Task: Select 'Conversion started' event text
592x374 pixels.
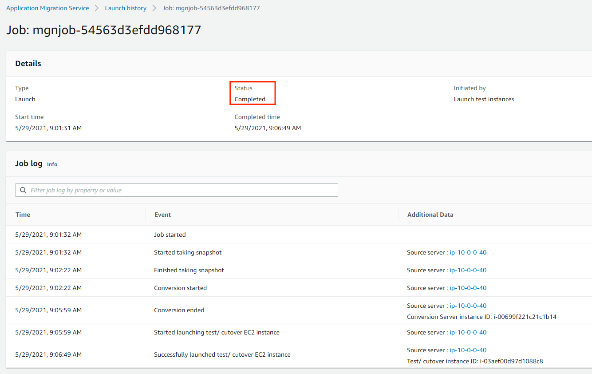Action: click(x=180, y=288)
